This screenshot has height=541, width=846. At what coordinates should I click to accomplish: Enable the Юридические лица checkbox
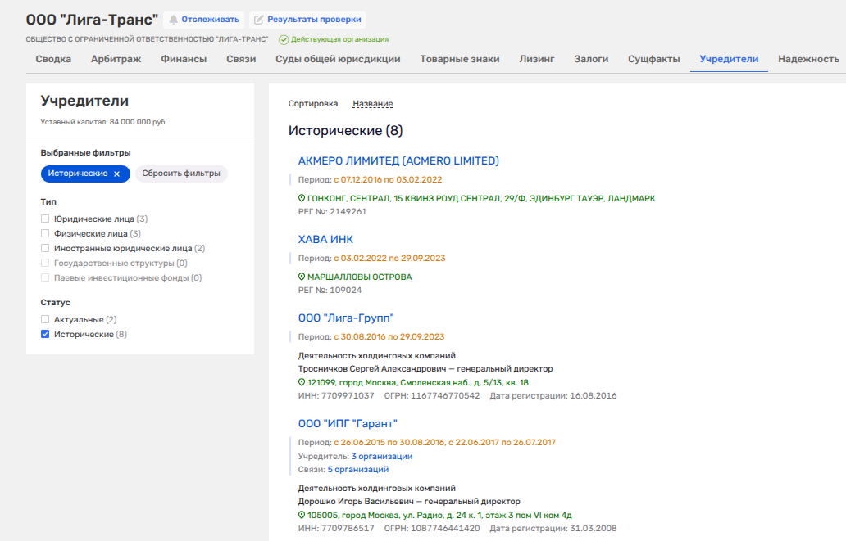(45, 219)
